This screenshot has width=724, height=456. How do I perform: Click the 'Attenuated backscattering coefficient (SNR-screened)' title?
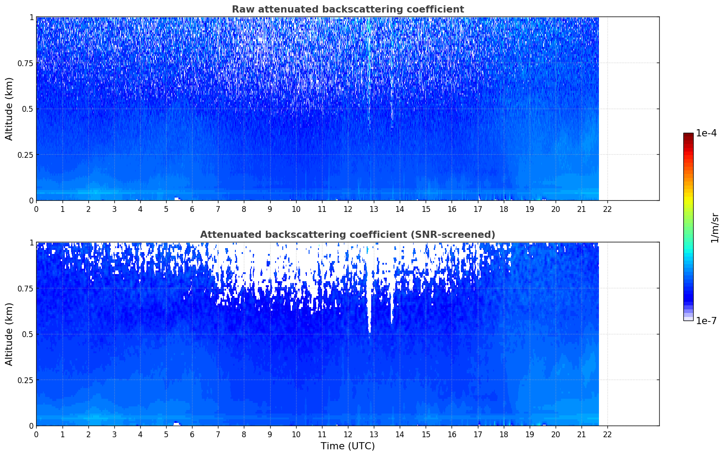pyautogui.click(x=347, y=235)
